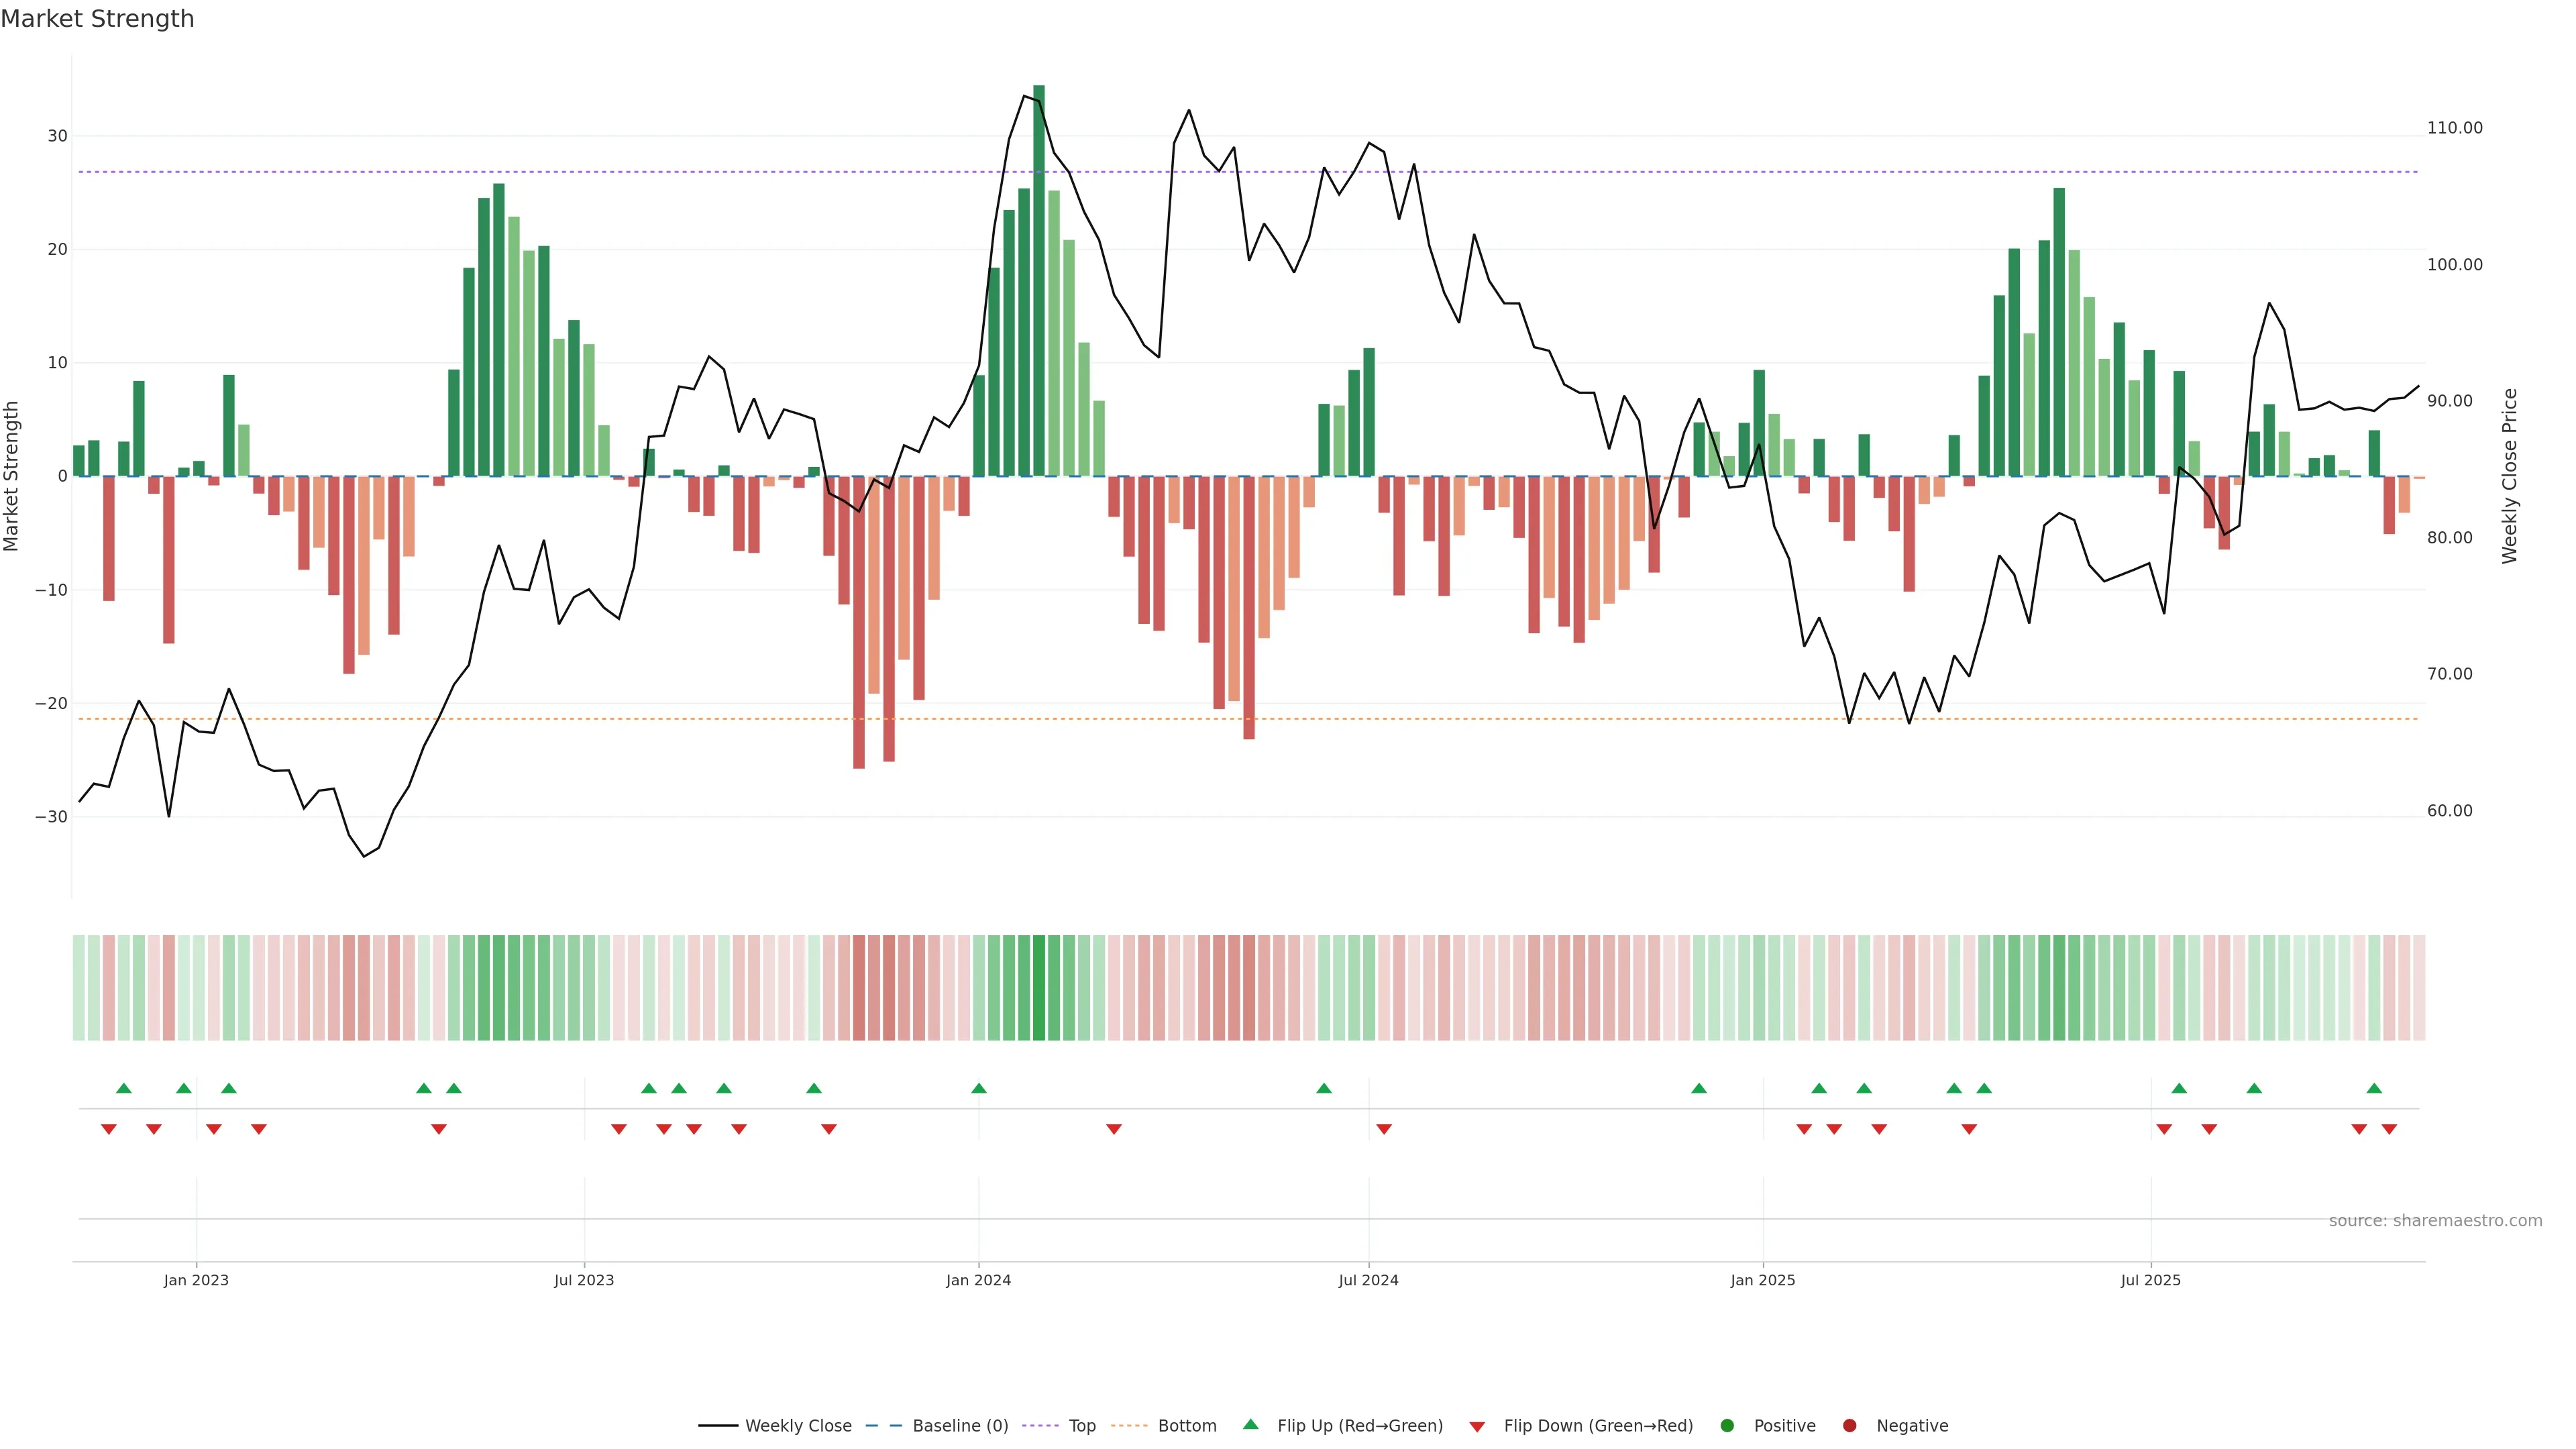Click the flip-down triangle right after Jul 2024
The width and height of the screenshot is (2576, 1449).
pyautogui.click(x=1384, y=1129)
